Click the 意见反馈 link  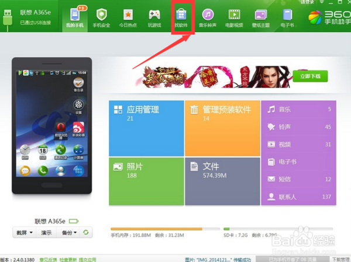[x=48, y=260]
